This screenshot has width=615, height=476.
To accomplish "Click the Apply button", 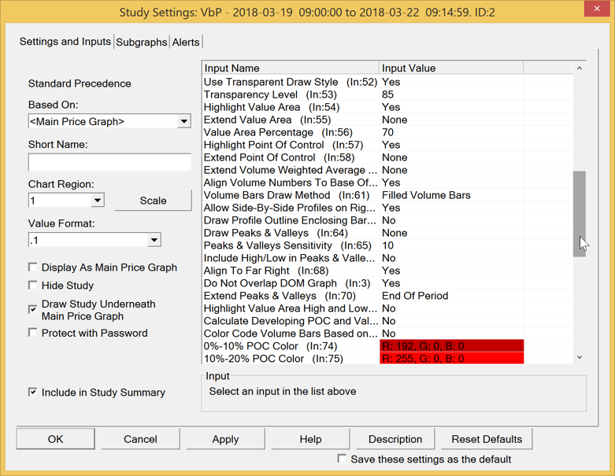I will click(x=225, y=439).
